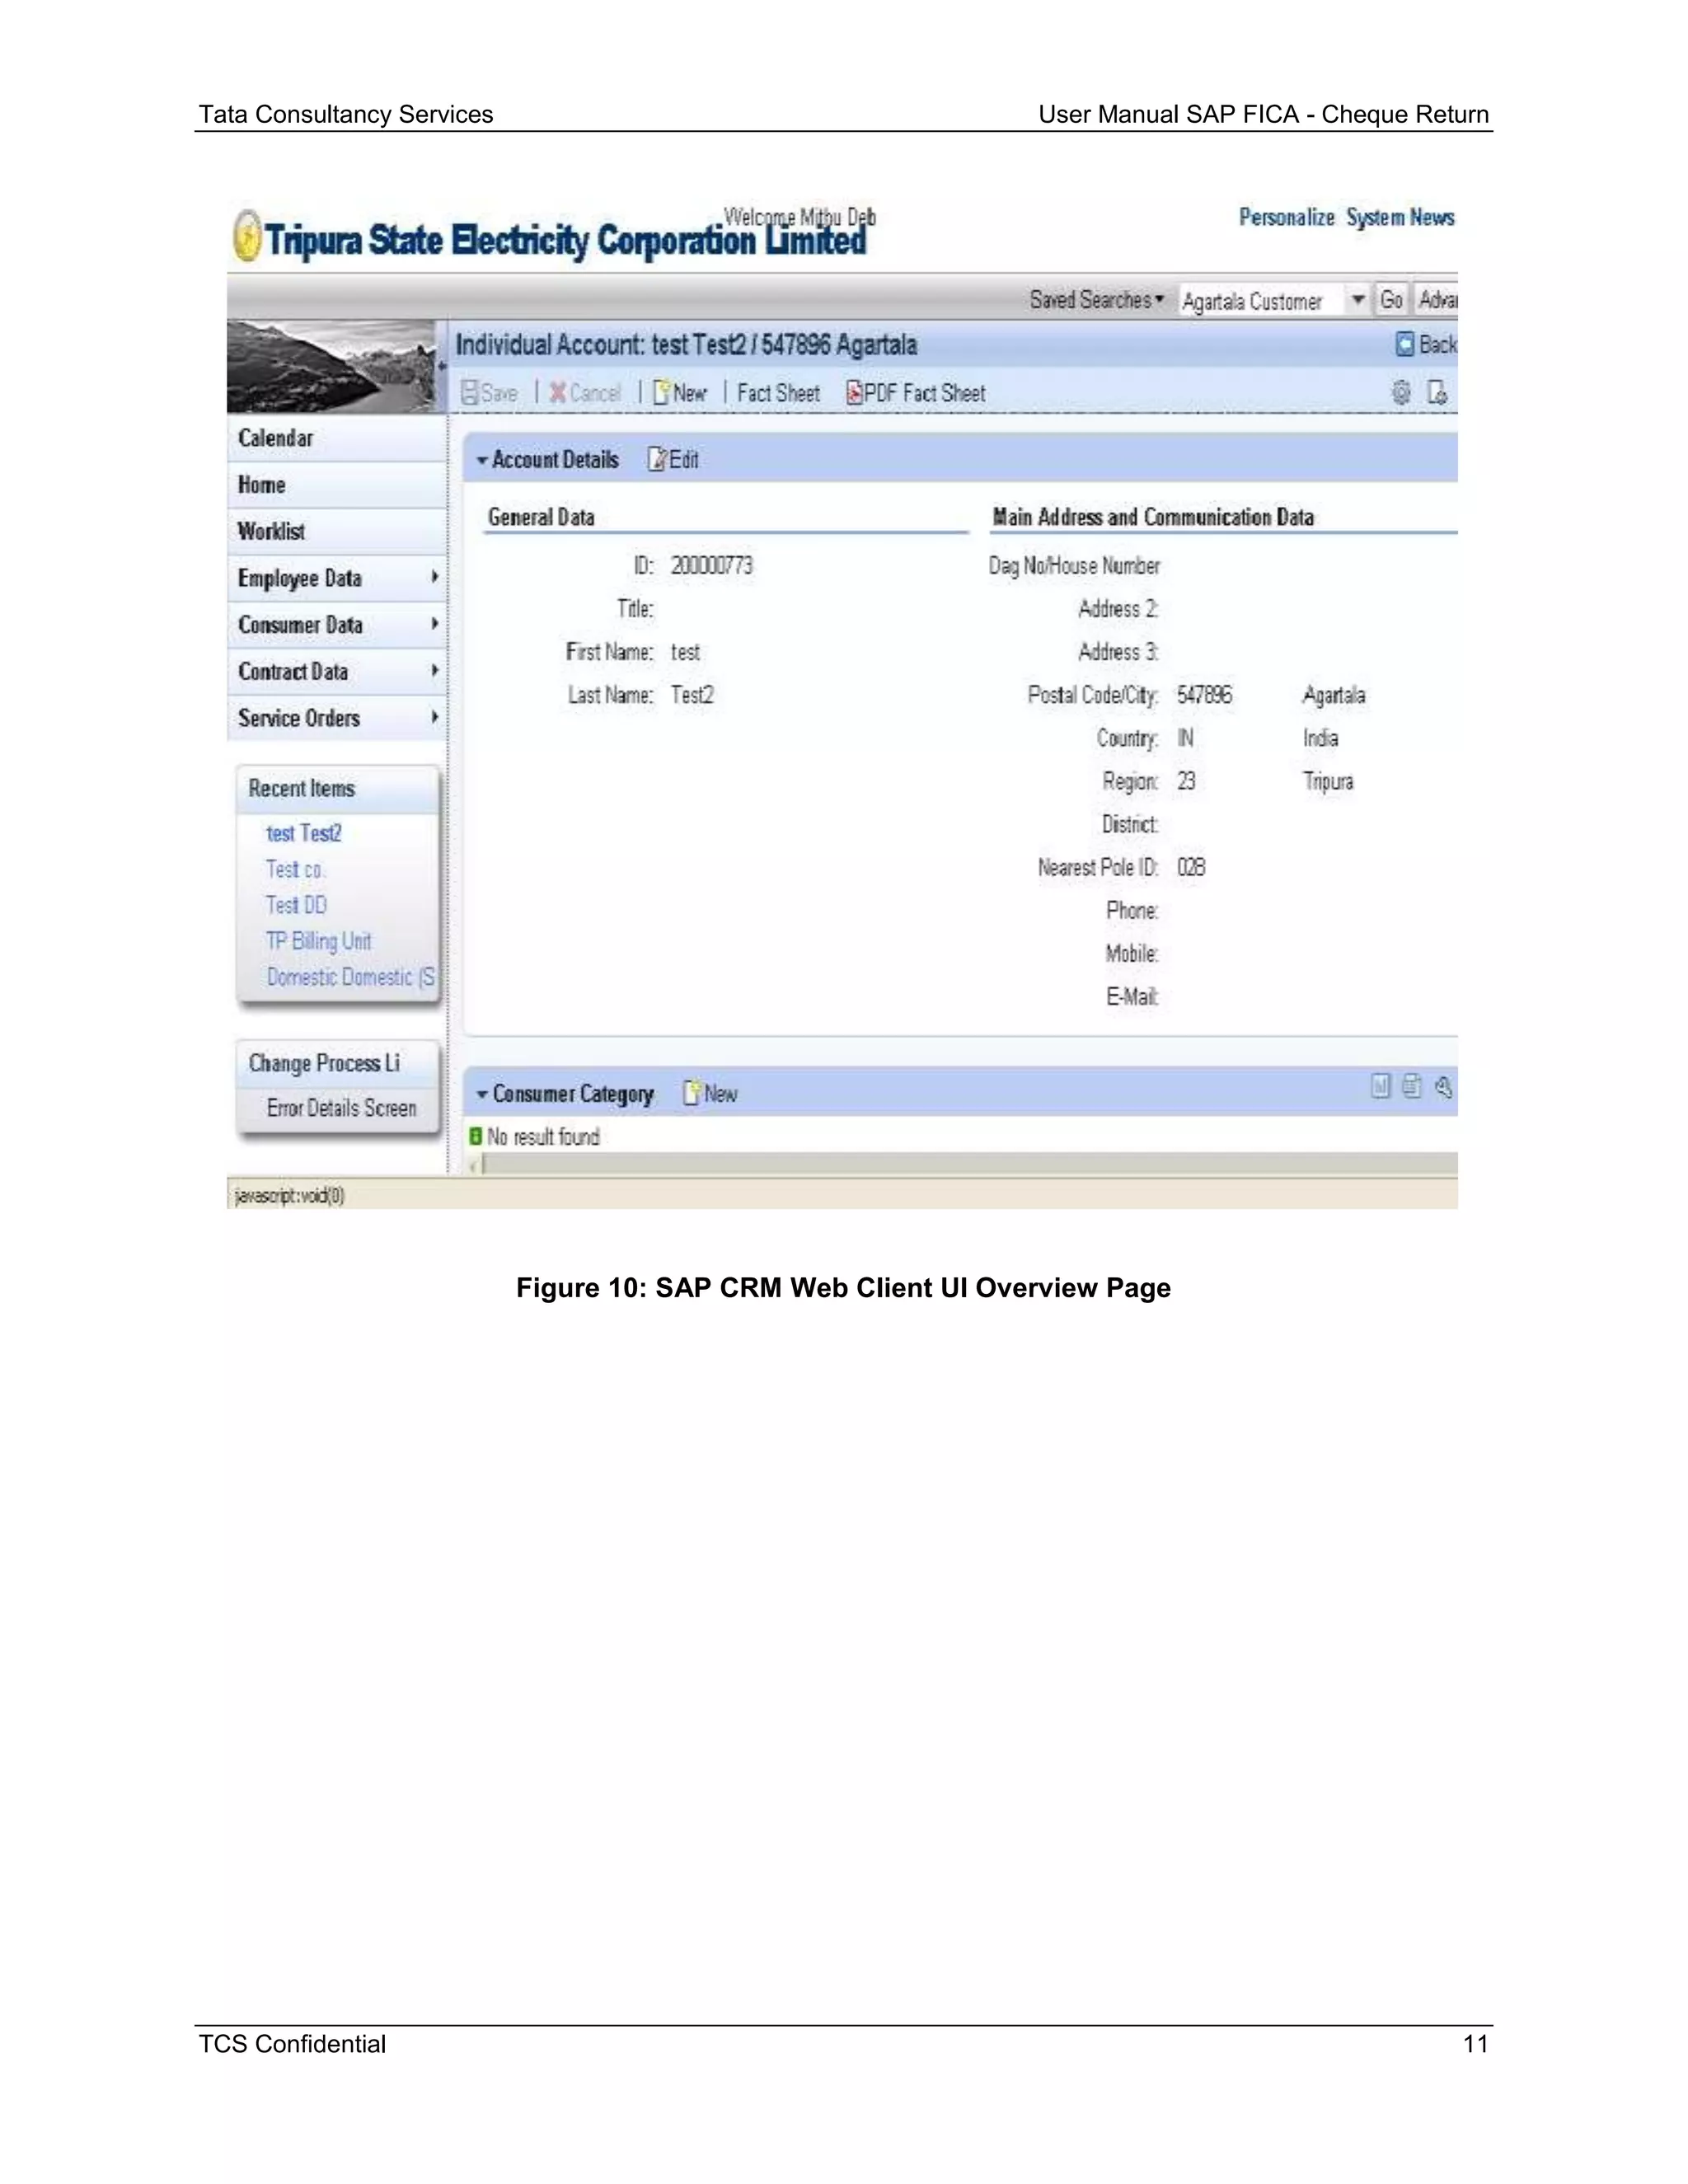The height and width of the screenshot is (2184, 1688).
Task: Open recent item Test DD
Action: click(296, 905)
